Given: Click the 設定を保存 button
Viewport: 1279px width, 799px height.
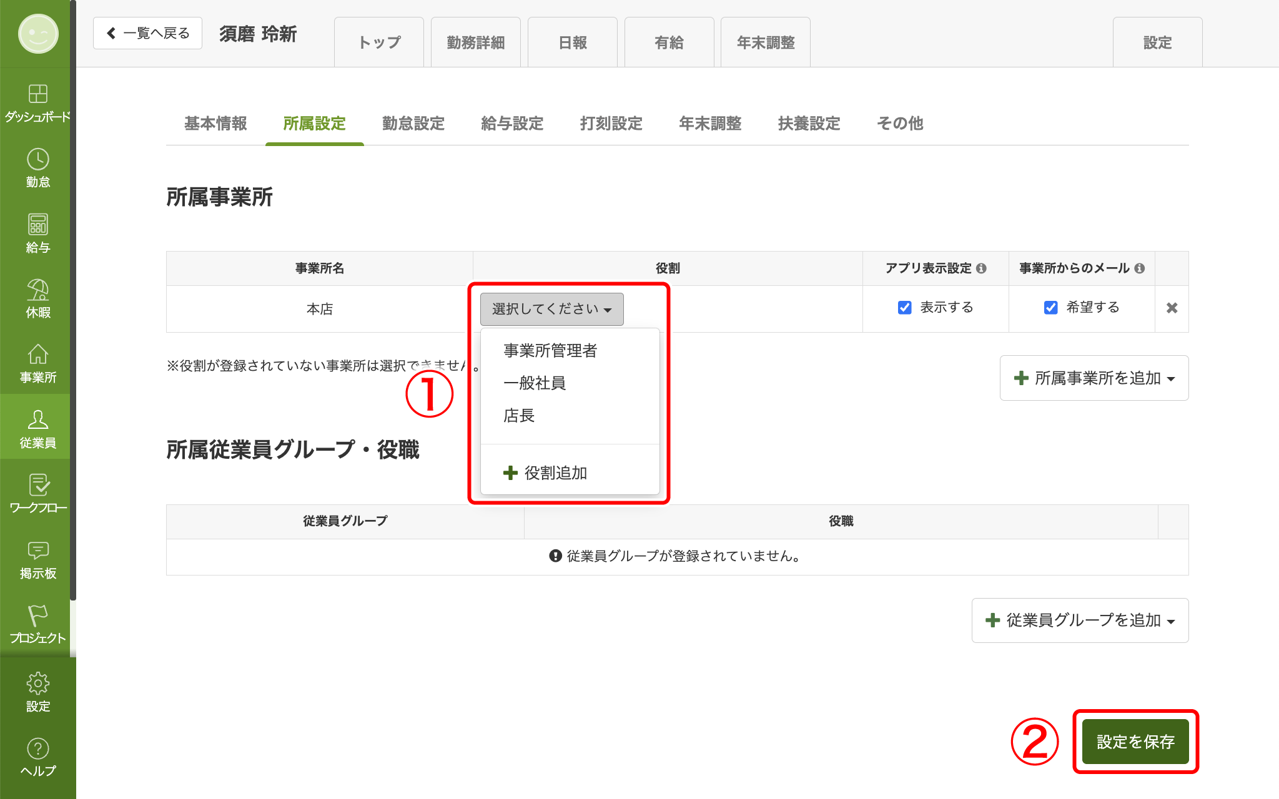Looking at the screenshot, I should (1135, 742).
